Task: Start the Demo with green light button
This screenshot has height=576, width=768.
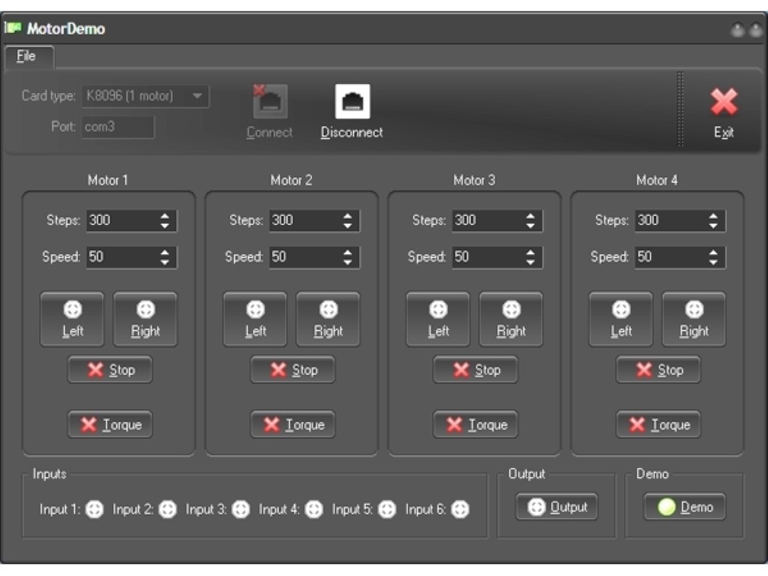Action: (685, 507)
